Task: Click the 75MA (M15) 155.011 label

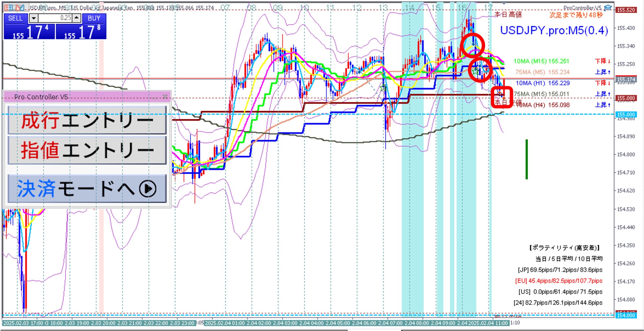Action: point(541,94)
